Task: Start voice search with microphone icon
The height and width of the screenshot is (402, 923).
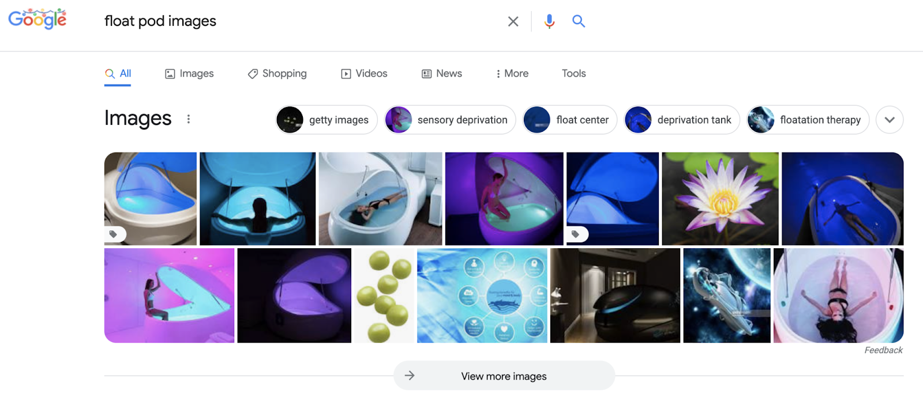Action: click(549, 22)
